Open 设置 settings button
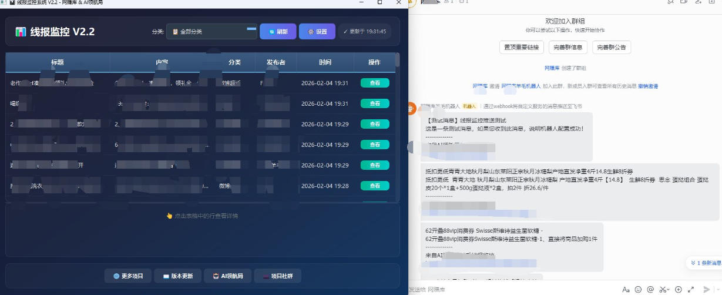722x295 pixels. pos(317,32)
